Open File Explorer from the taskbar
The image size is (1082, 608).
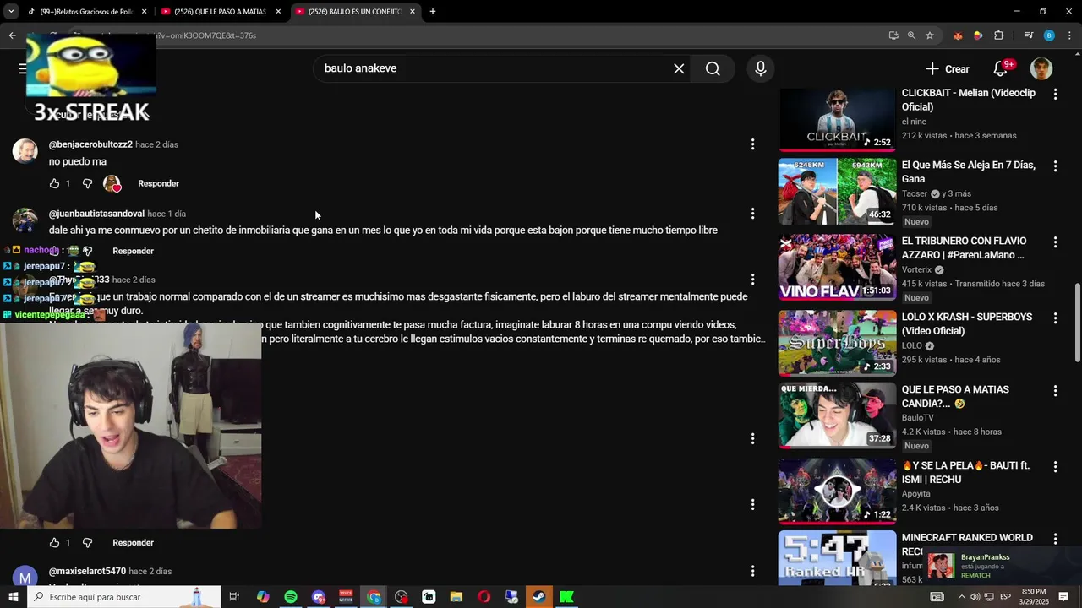pyautogui.click(x=456, y=597)
